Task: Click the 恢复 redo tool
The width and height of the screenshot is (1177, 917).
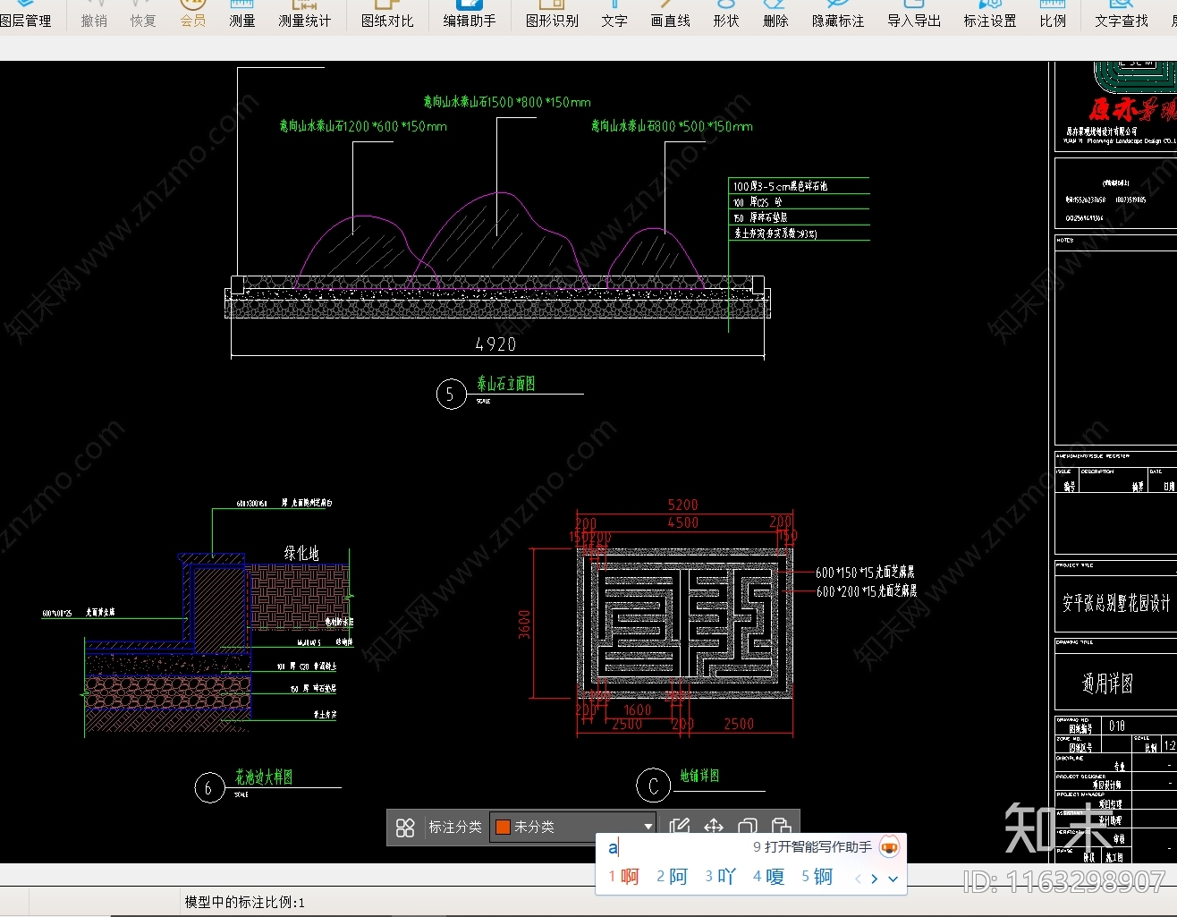Action: (x=143, y=15)
